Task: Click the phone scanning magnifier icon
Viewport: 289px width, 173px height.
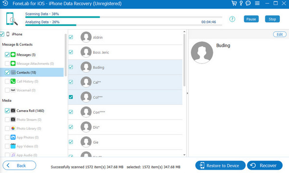Action: (x=12, y=19)
